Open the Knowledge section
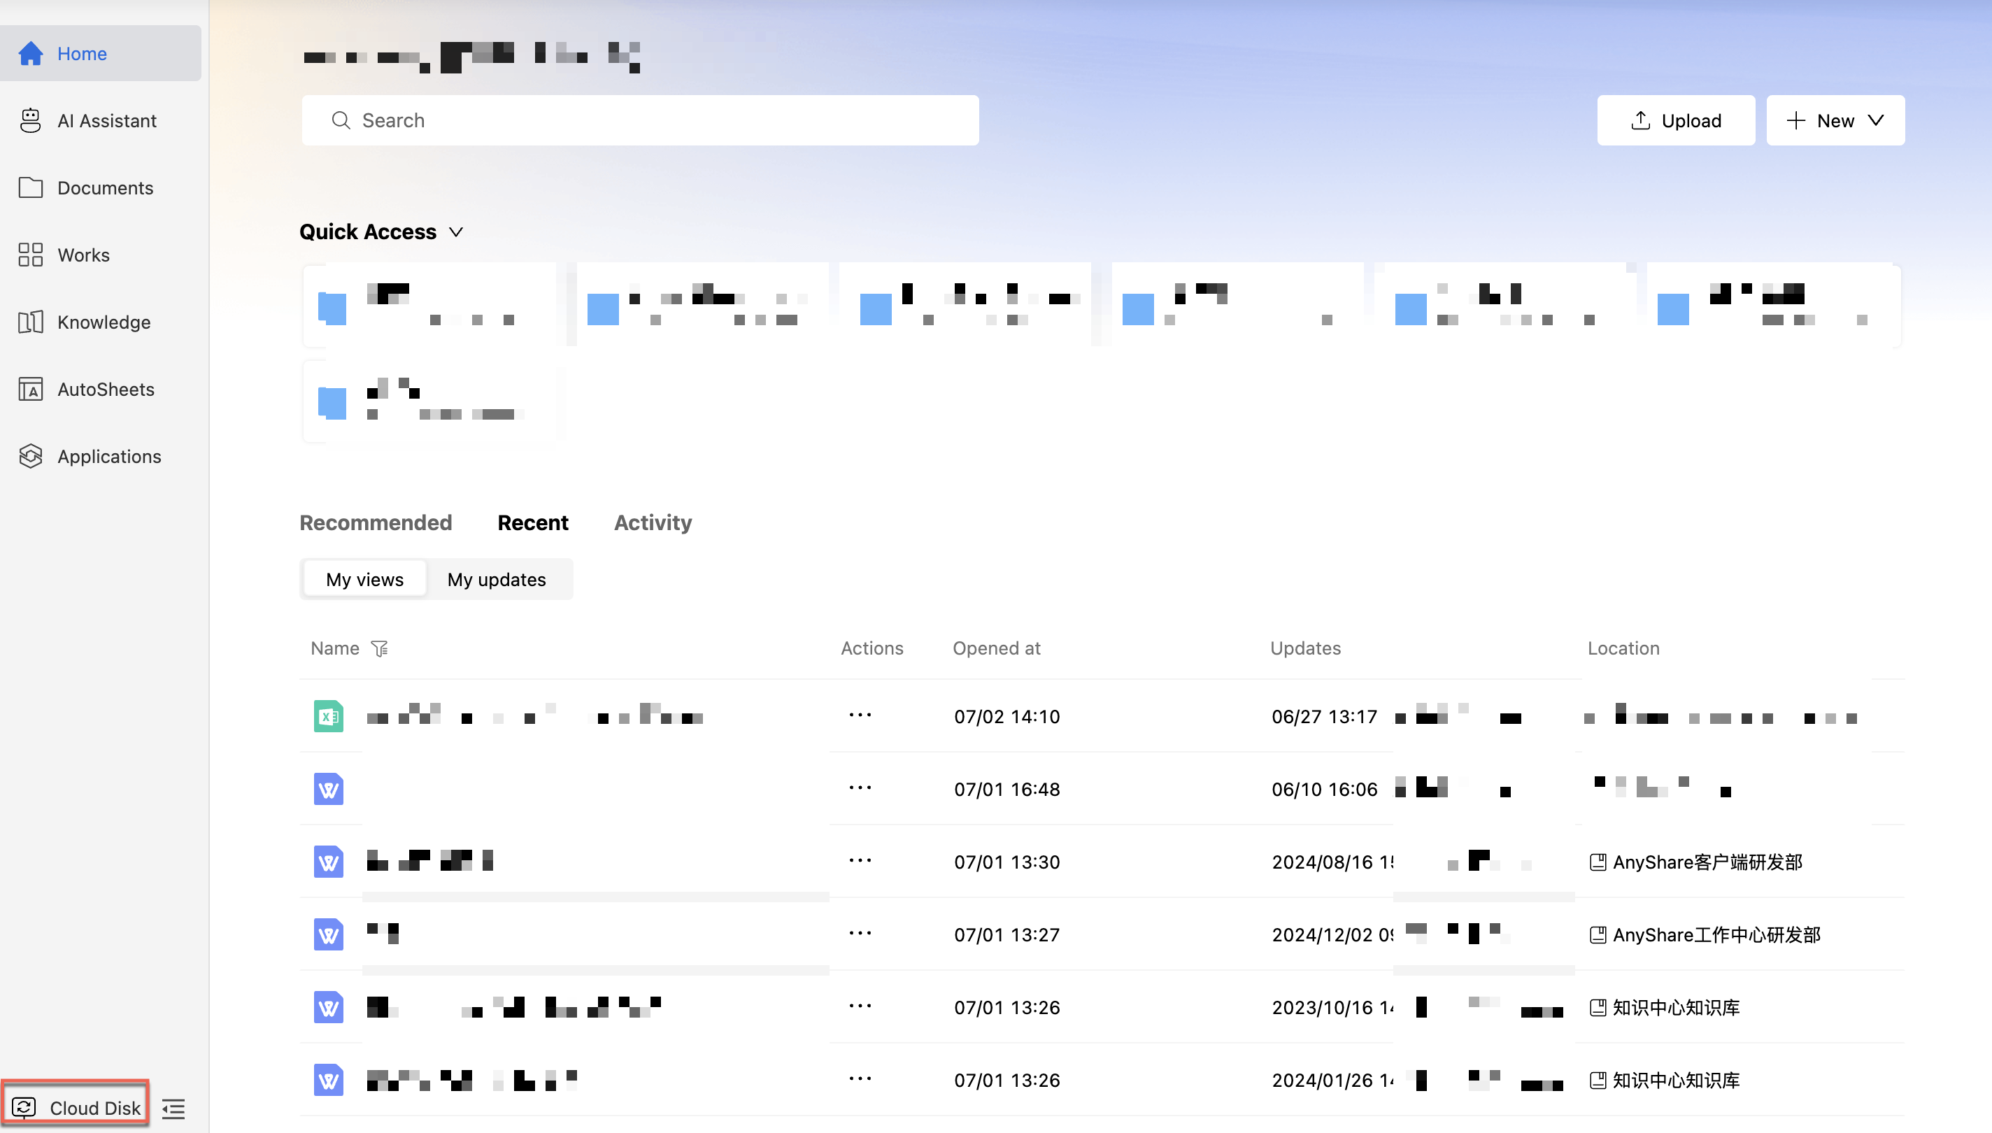 [104, 322]
